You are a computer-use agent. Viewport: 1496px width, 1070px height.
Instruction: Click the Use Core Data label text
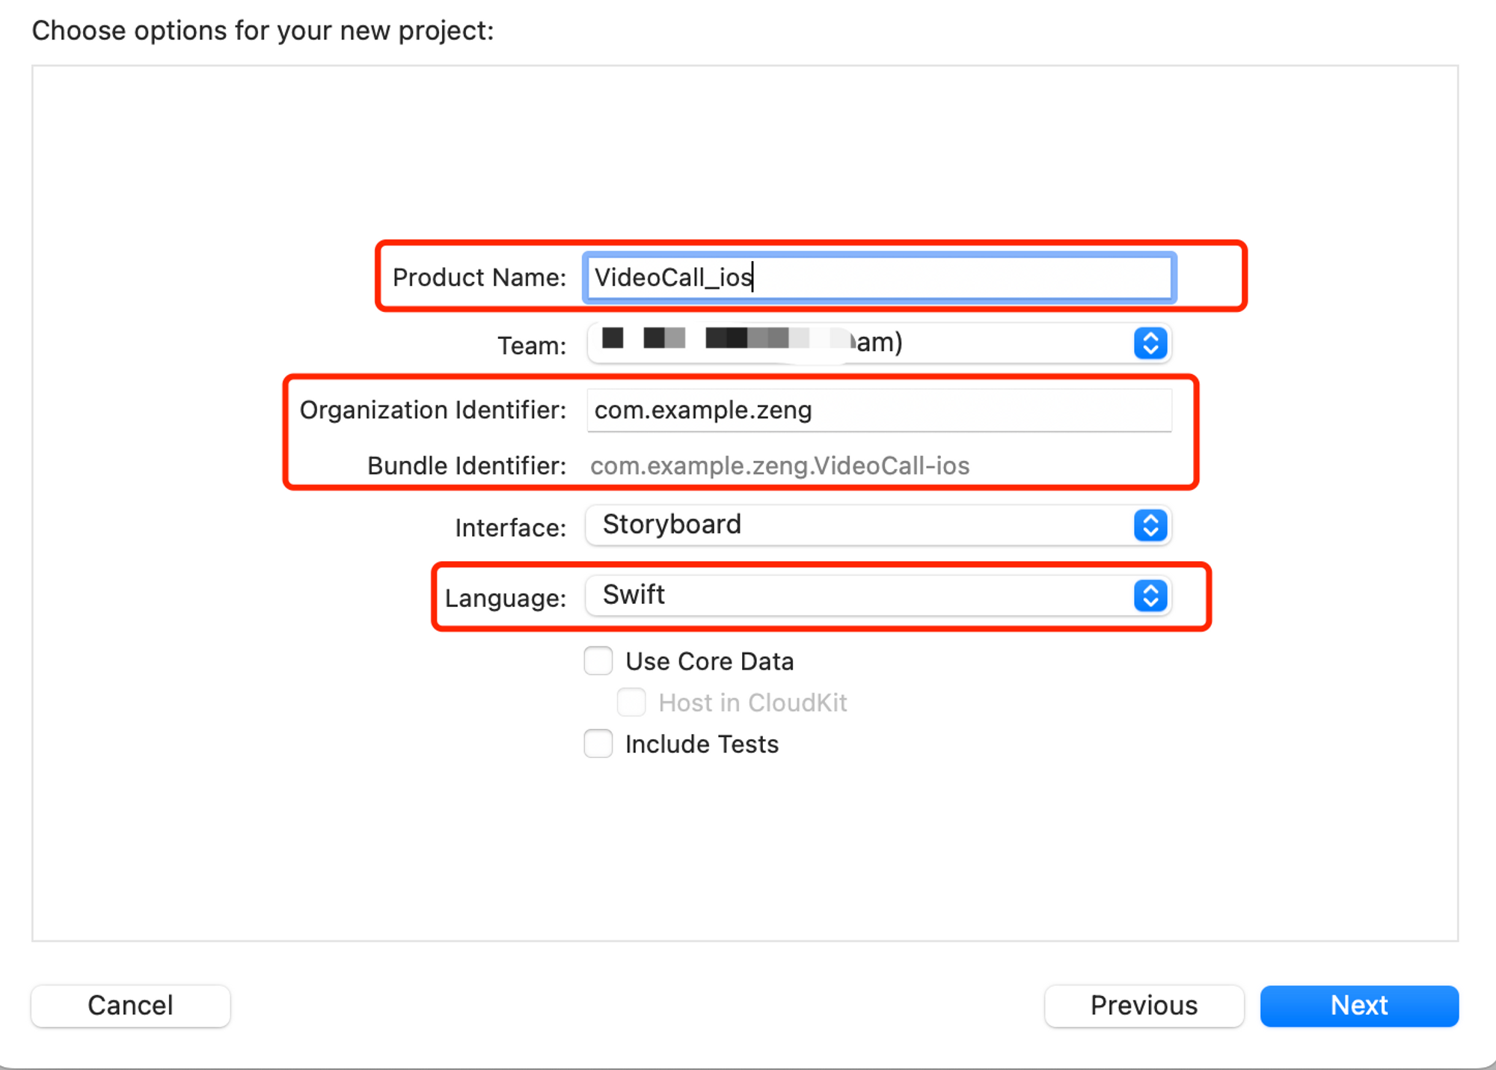[710, 661]
